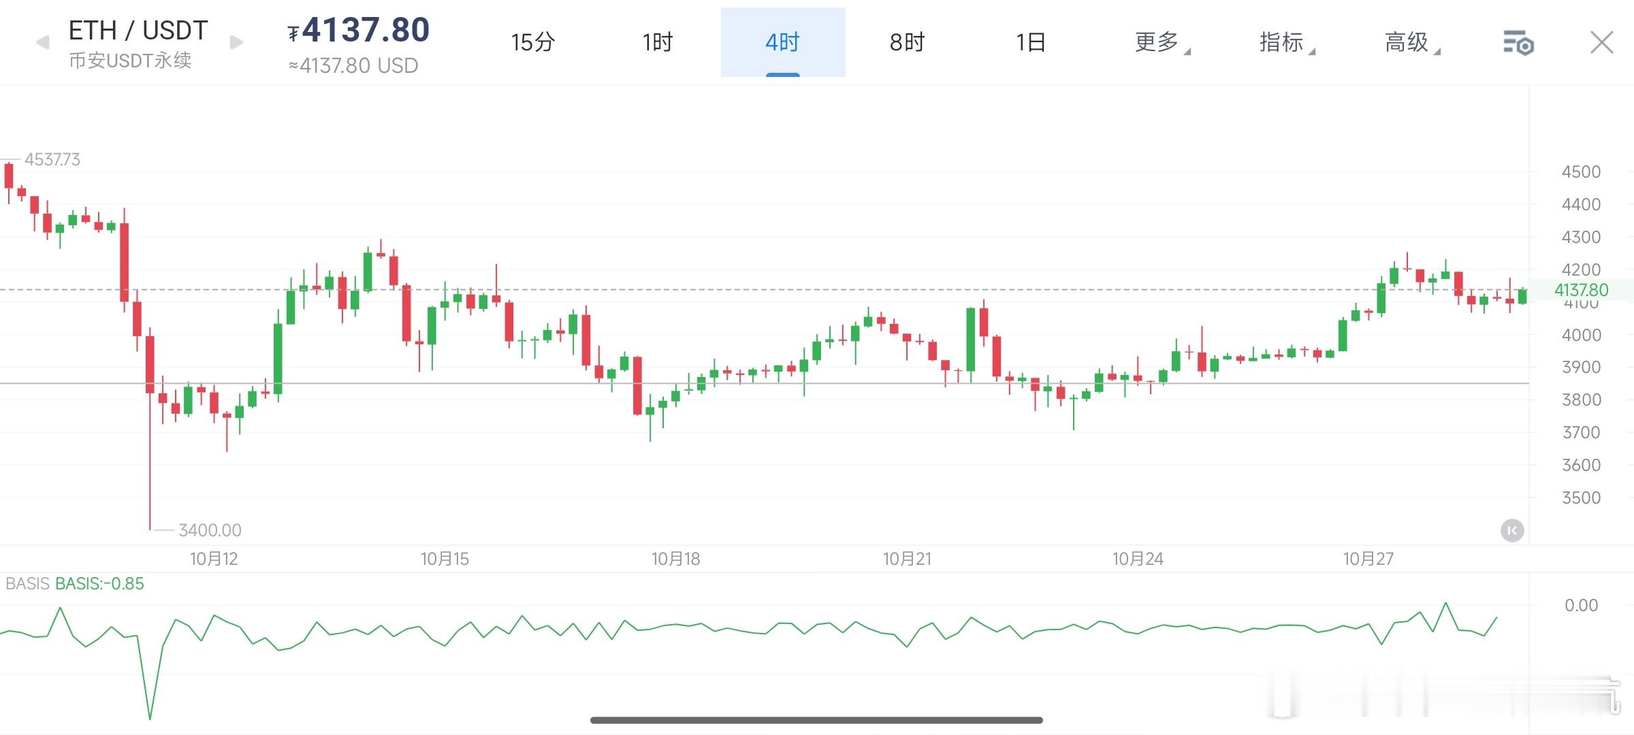Expand the 更多 timeframe dropdown
The width and height of the screenshot is (1634, 735).
[x=1158, y=42]
